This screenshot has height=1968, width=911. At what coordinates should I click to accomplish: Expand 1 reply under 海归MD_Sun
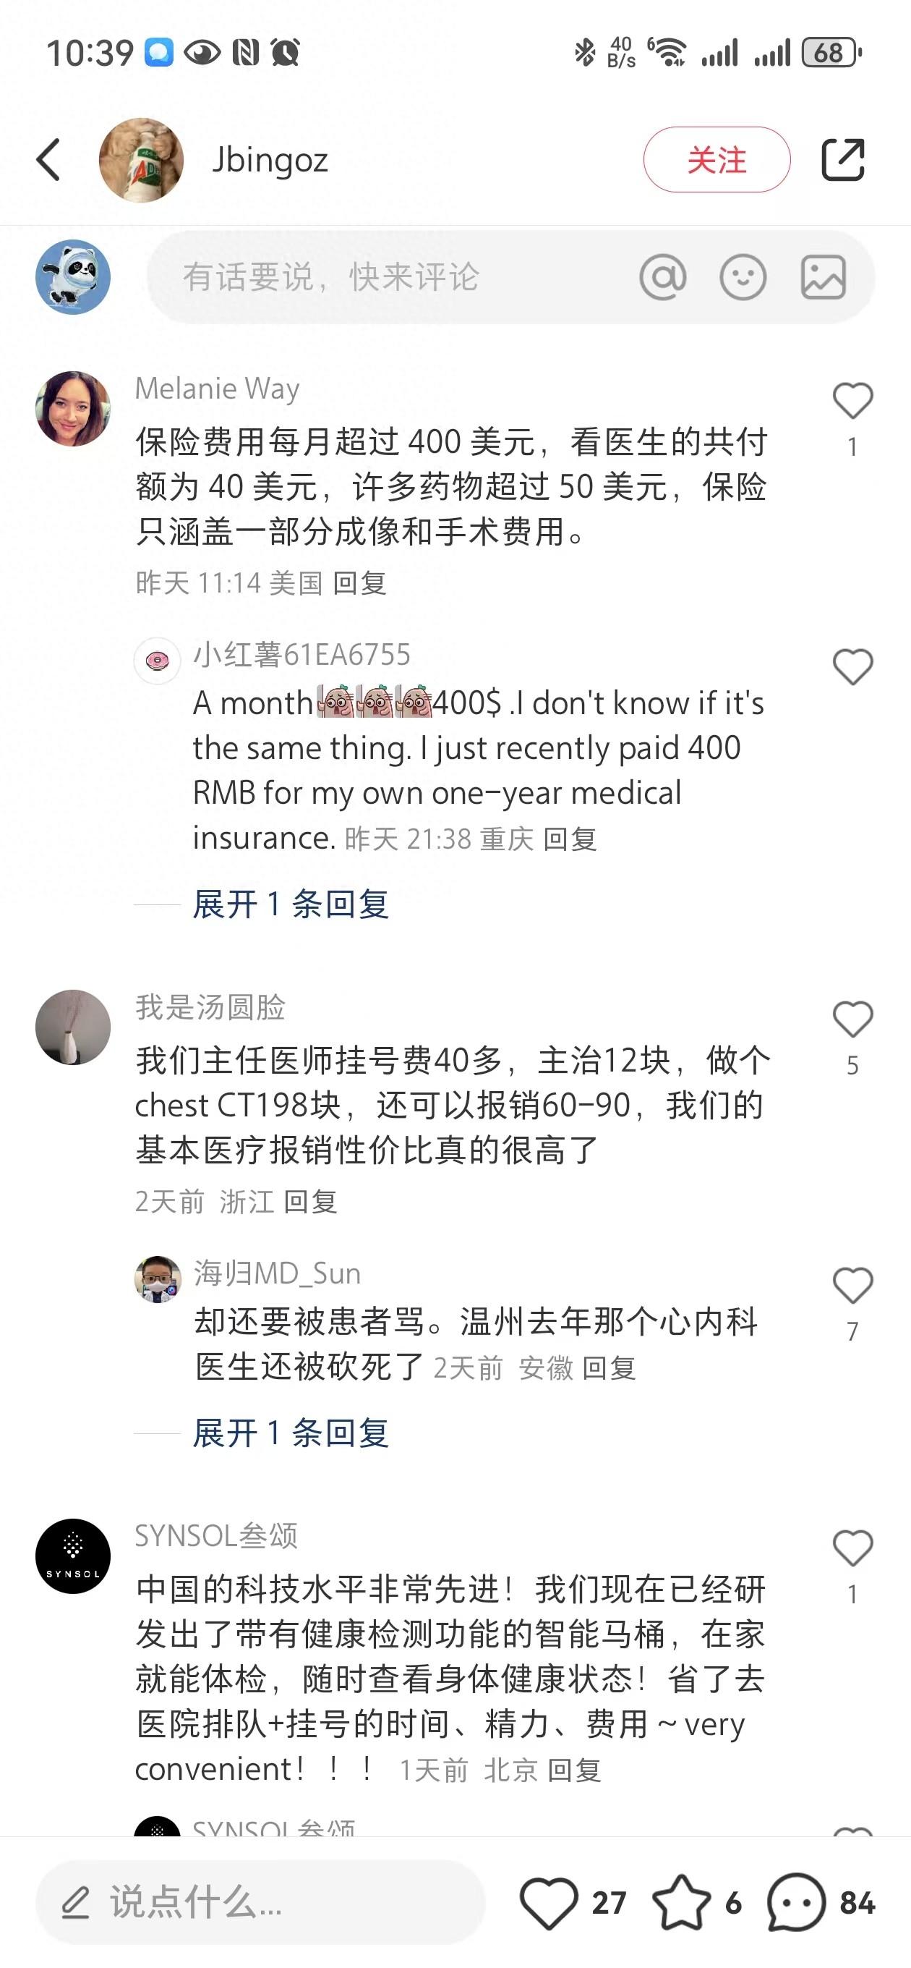pyautogui.click(x=291, y=1433)
